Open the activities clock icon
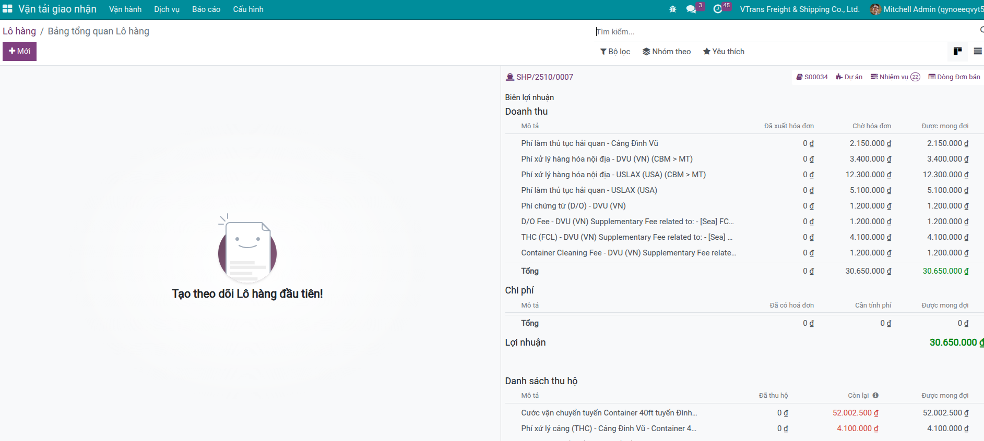Viewport: 984px width, 441px height. tap(718, 9)
